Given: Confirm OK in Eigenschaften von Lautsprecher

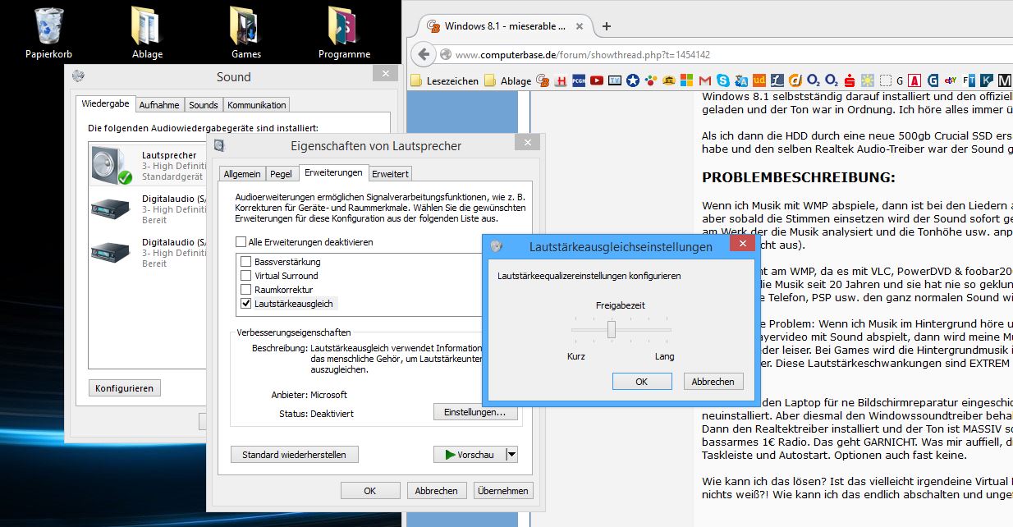Looking at the screenshot, I should pos(370,490).
